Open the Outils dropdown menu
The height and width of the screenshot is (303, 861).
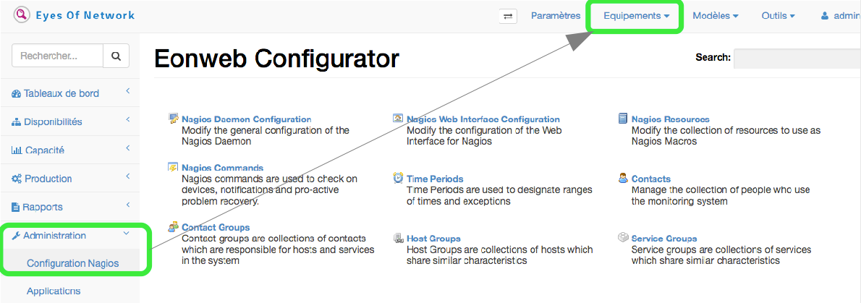pos(778,15)
